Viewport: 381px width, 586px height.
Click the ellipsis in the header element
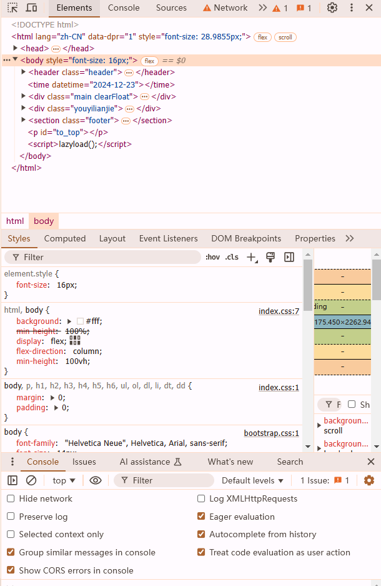[129, 73]
